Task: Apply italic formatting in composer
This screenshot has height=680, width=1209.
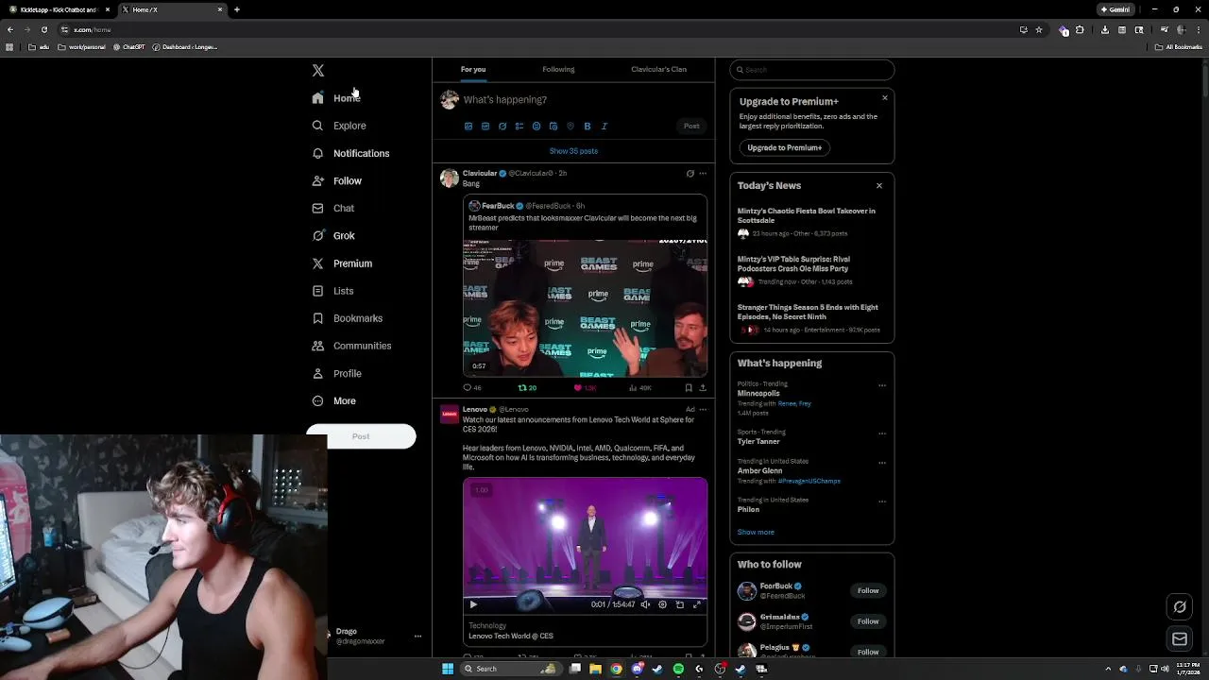Action: tap(604, 126)
